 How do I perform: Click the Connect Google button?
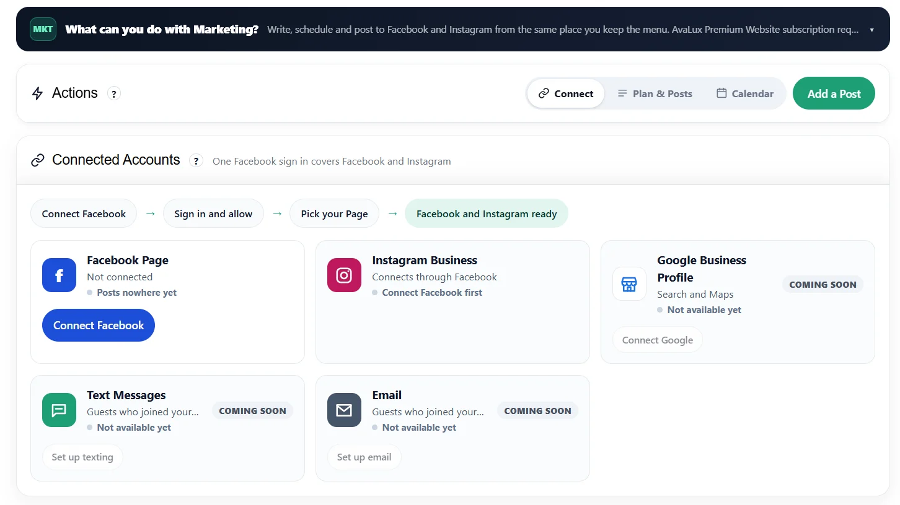point(658,340)
